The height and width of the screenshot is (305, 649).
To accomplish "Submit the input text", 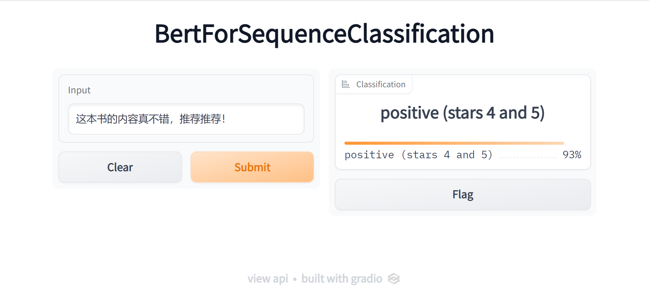I will pyautogui.click(x=252, y=167).
